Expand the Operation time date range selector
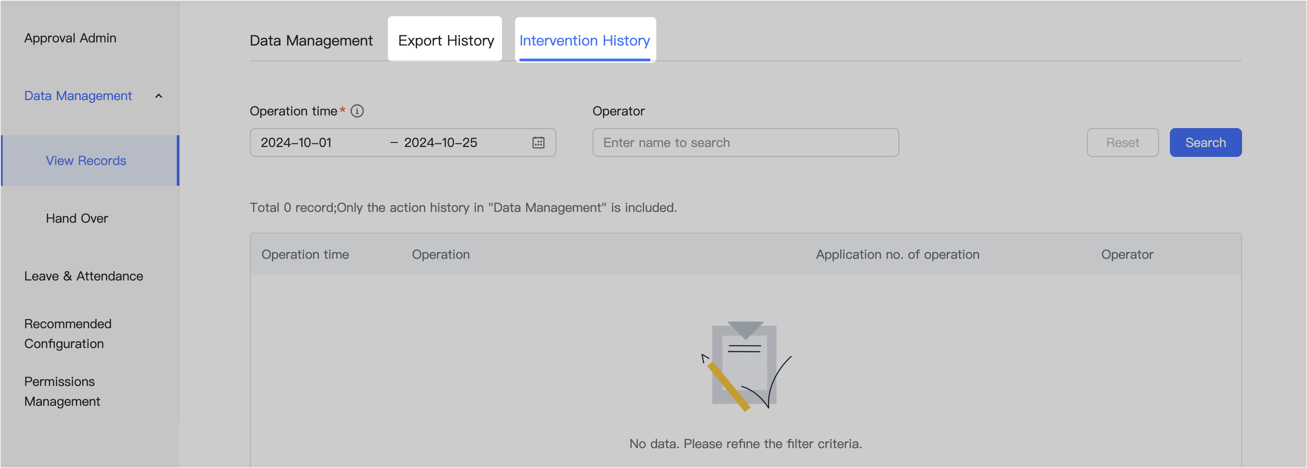The width and height of the screenshot is (1307, 468). 402,142
